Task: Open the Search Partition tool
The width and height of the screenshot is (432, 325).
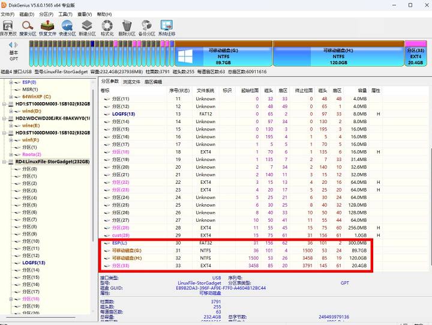Action: tap(28, 28)
